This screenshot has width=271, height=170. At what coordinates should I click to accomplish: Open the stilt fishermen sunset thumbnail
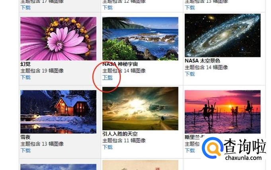(222, 112)
